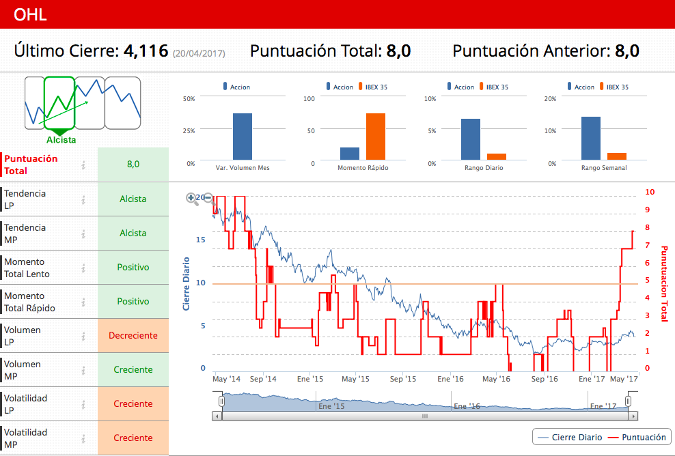Click the Último Cierre value 4,116

(x=146, y=51)
